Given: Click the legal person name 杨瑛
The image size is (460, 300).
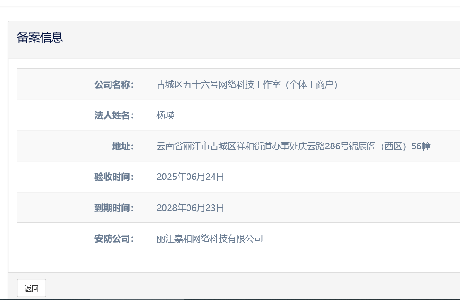Looking at the screenshot, I should point(166,115).
